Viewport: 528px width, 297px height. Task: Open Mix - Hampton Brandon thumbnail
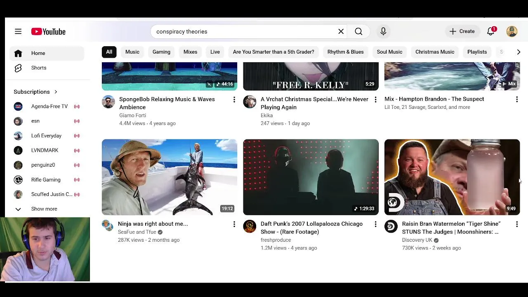click(x=452, y=76)
